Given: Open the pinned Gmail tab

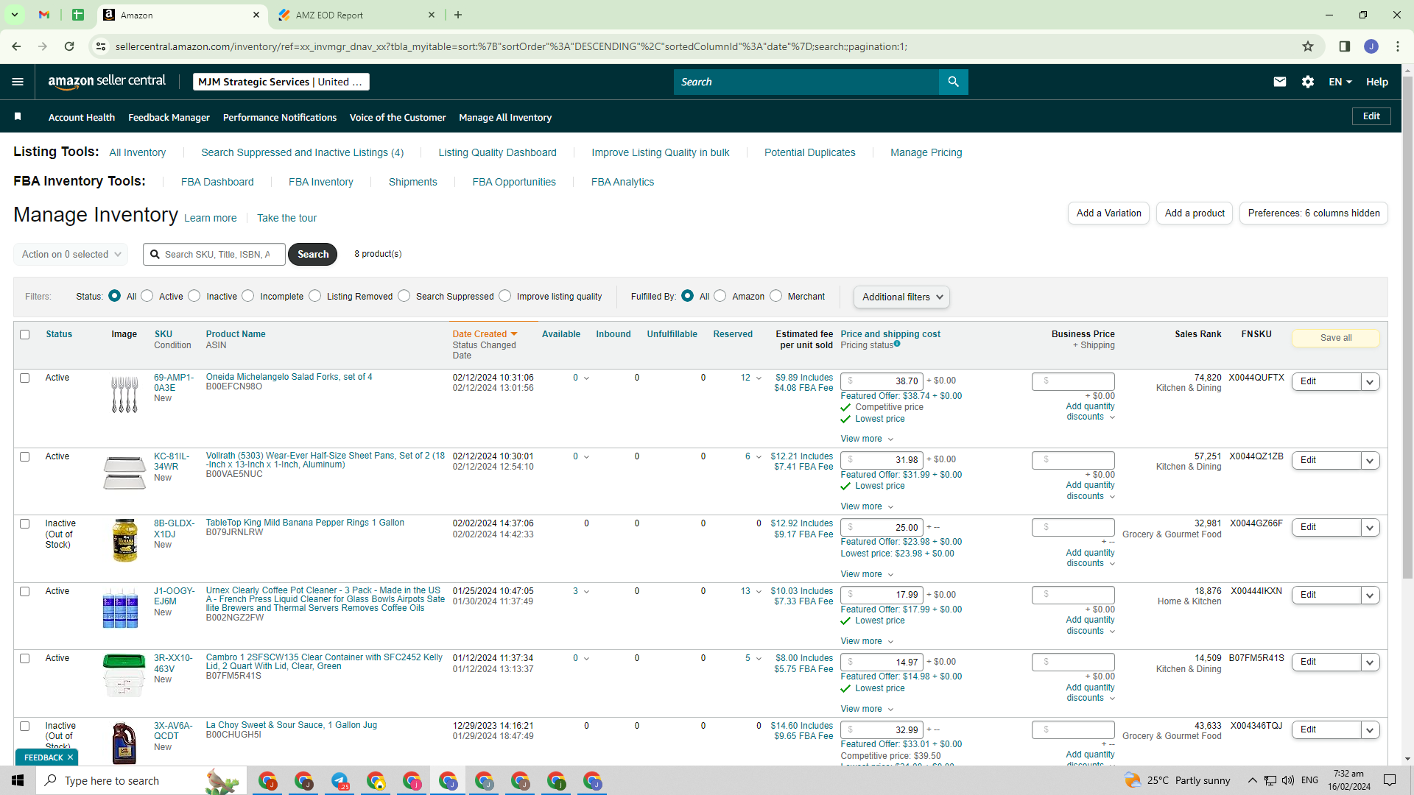Looking at the screenshot, I should tap(44, 15).
